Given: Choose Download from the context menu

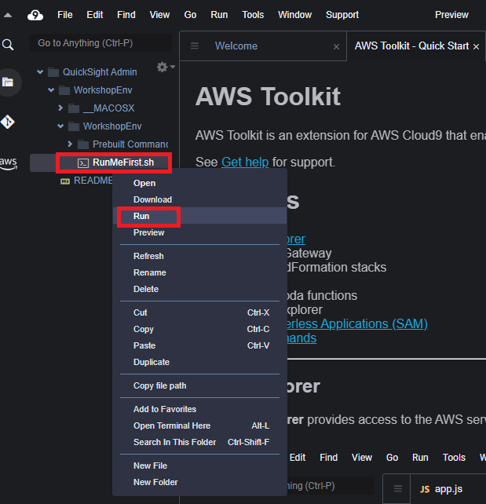Looking at the screenshot, I should (199, 199).
